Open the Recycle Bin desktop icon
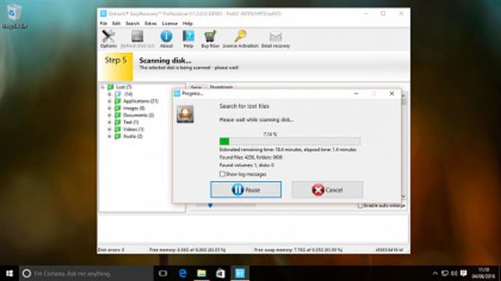The height and width of the screenshot is (281, 501). click(14, 16)
